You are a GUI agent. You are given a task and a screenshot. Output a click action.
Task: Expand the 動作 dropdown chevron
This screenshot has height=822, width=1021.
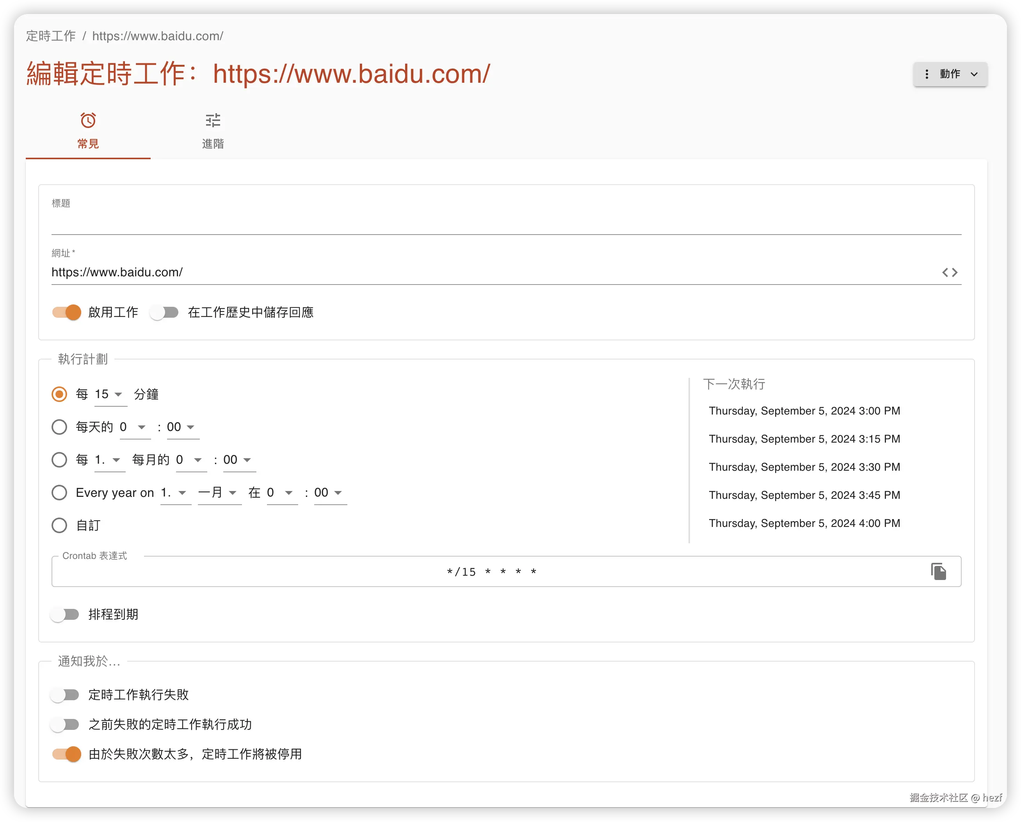pyautogui.click(x=974, y=74)
